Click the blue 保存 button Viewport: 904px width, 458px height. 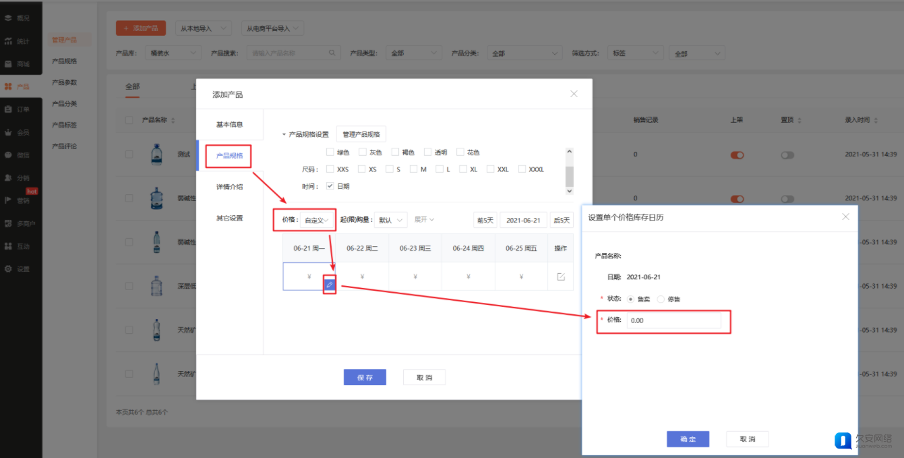pyautogui.click(x=365, y=378)
